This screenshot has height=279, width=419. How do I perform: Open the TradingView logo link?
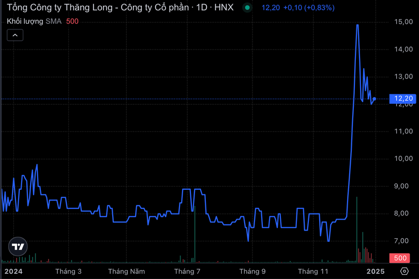[18, 247]
